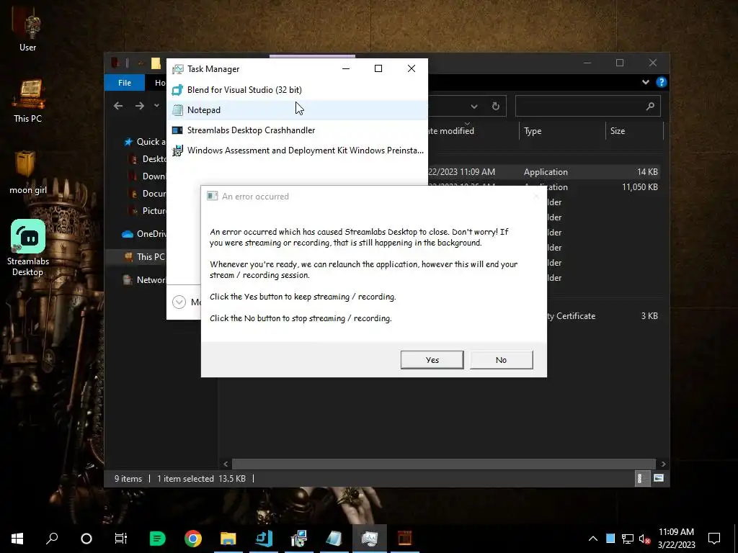Open File Explorer help
738x553 pixels.
click(661, 82)
